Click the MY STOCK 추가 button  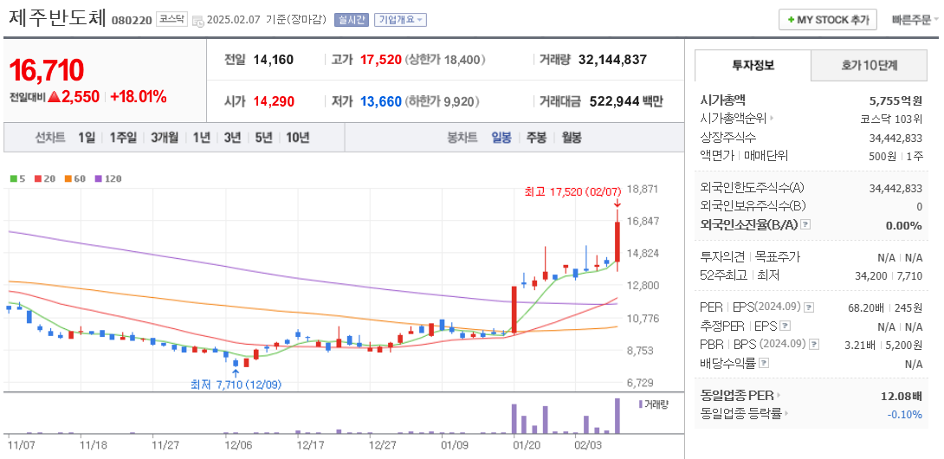pyautogui.click(x=828, y=20)
